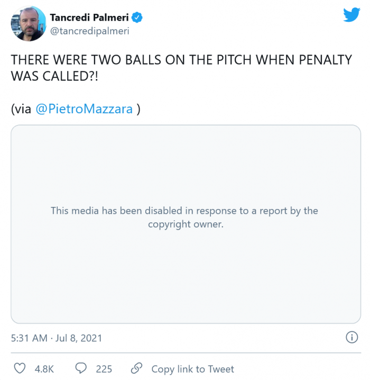Click the blue Twitter bird logo
Screen dimensions: 370x380
click(x=351, y=15)
